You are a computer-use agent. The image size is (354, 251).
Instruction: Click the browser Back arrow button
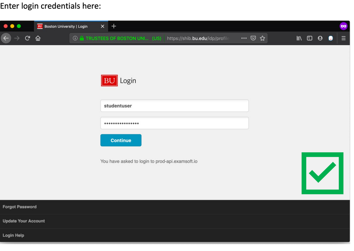[x=6, y=38]
